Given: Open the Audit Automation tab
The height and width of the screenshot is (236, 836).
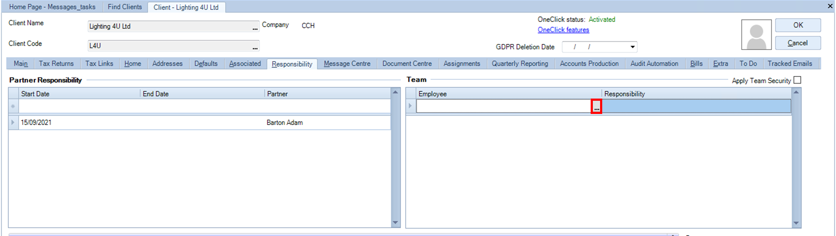Looking at the screenshot, I should pyautogui.click(x=654, y=64).
